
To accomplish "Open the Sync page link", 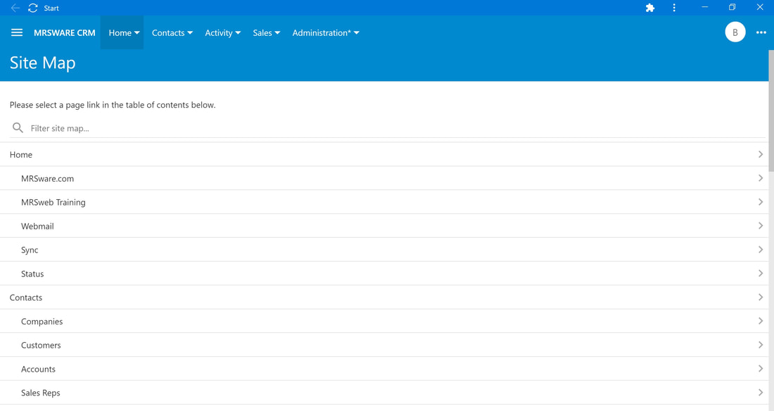I will point(384,249).
